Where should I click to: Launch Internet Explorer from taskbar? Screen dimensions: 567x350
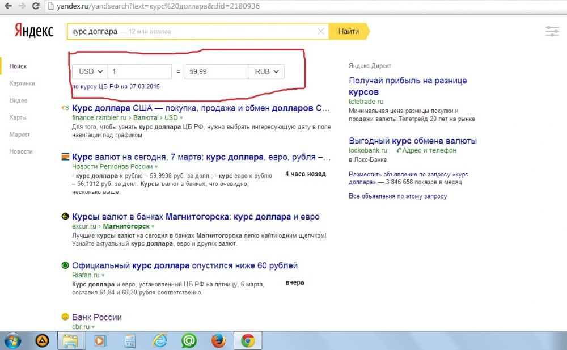[160, 340]
